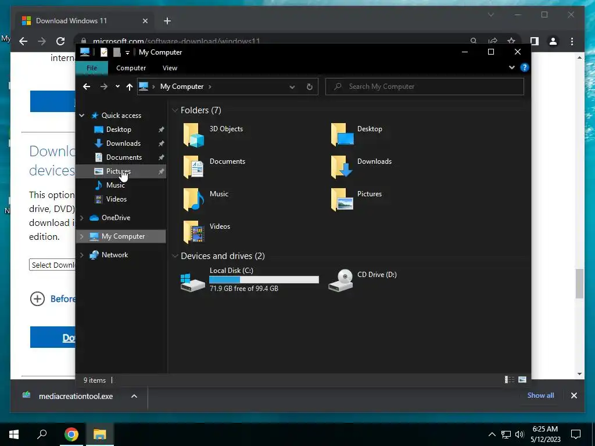This screenshot has height=446, width=595.
Task: Collapse the Folders (7) group
Action: tap(175, 110)
